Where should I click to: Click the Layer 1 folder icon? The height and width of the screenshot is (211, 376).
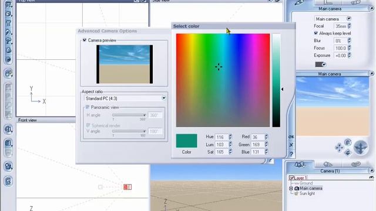click(x=291, y=178)
